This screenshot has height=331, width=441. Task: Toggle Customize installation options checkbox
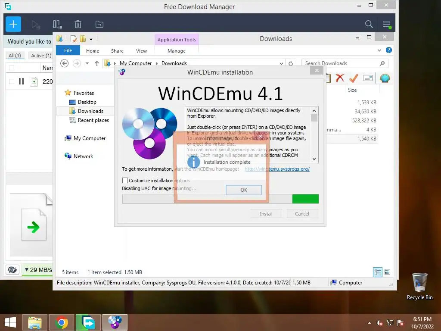[125, 181]
